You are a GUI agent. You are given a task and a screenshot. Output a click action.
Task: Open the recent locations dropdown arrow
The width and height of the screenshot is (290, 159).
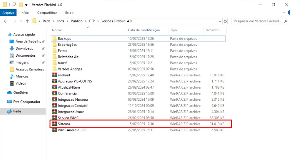point(20,21)
